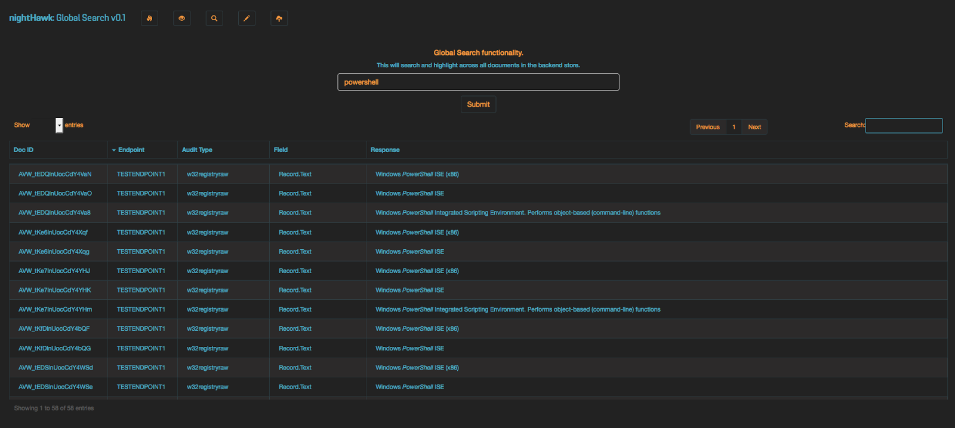Click the eye icon in top toolbar
This screenshot has height=428, width=955.
click(181, 18)
